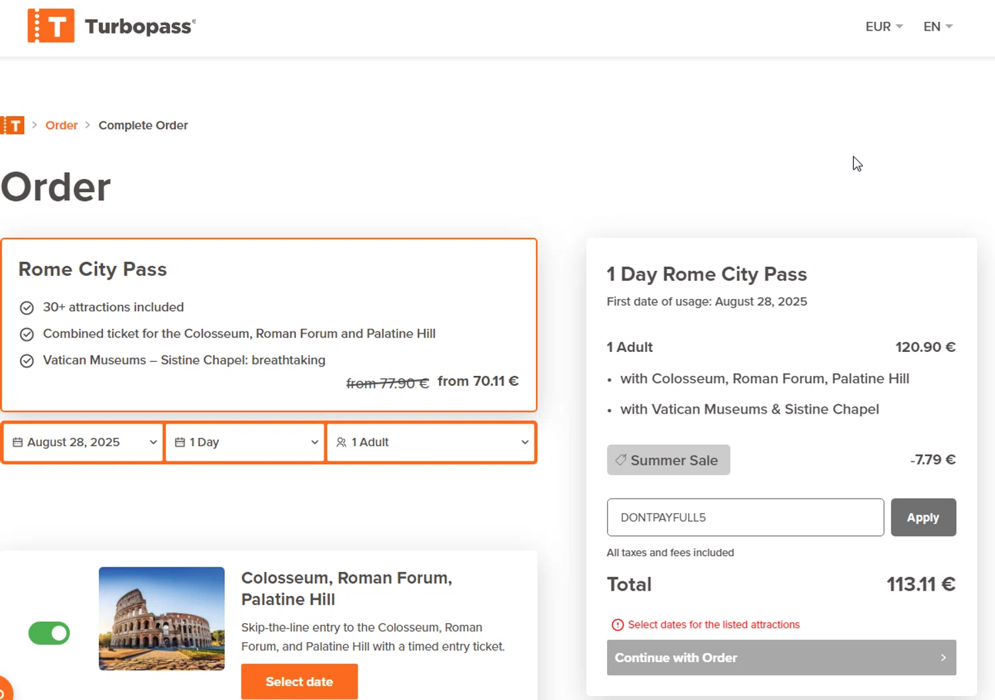Click Complete Order breadcrumb text
995x700 pixels.
143,125
